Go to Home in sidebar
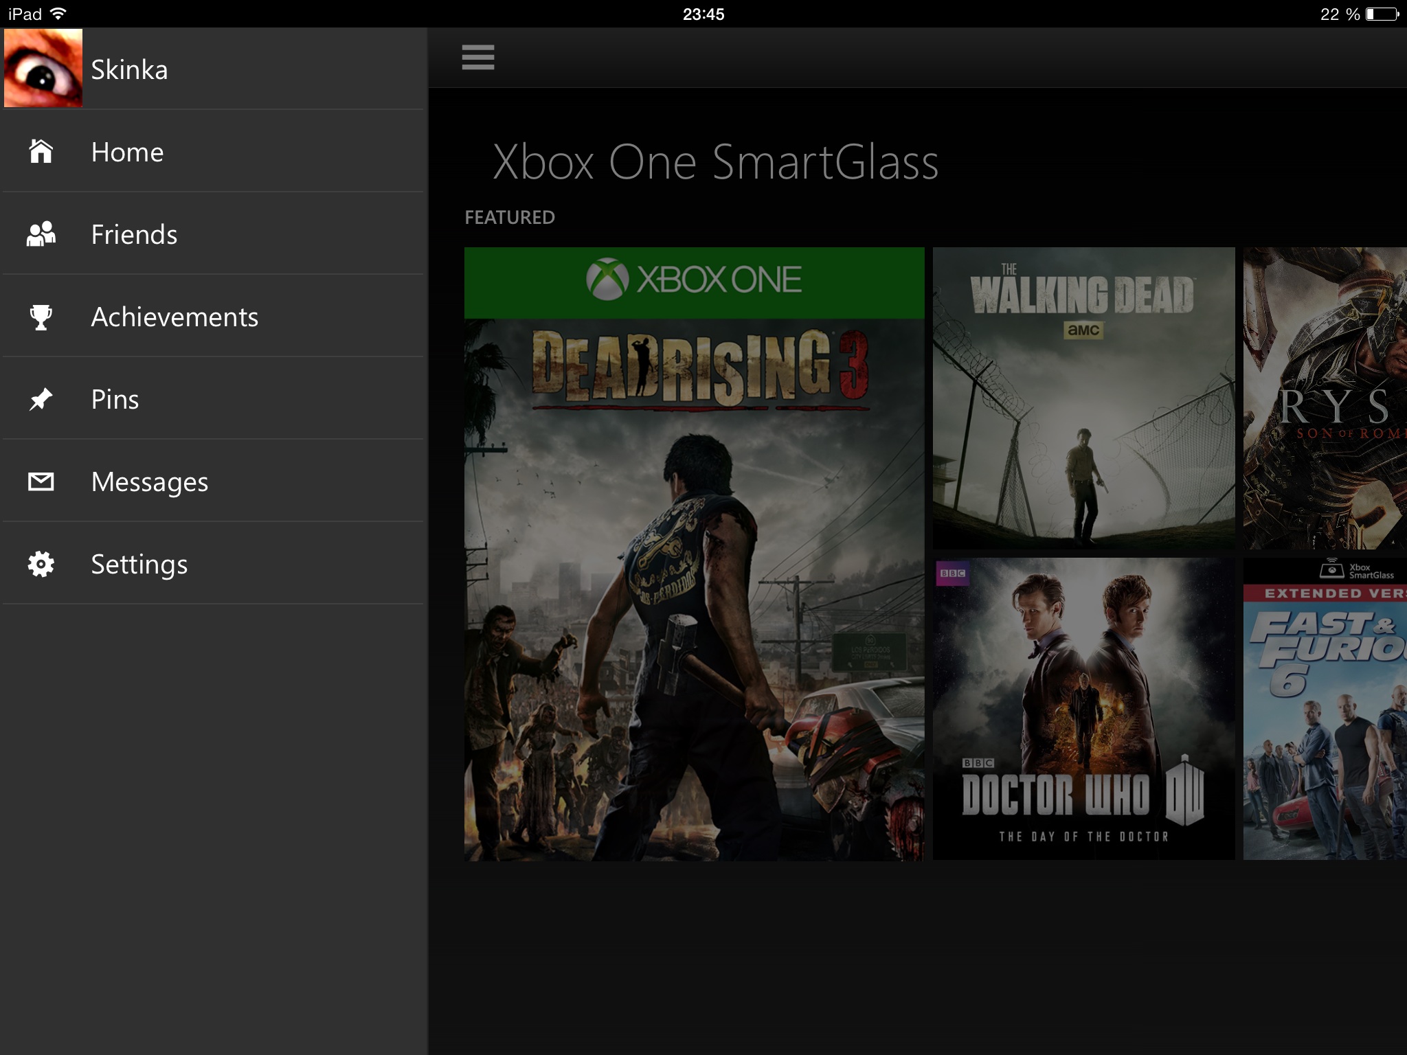1407x1055 pixels. (213, 151)
